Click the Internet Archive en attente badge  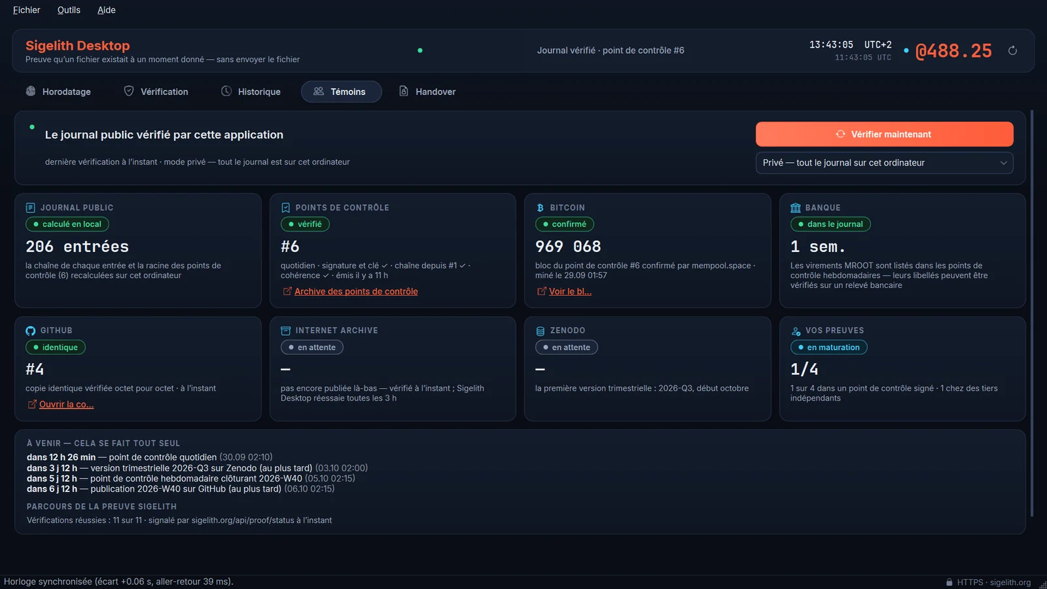pos(311,348)
